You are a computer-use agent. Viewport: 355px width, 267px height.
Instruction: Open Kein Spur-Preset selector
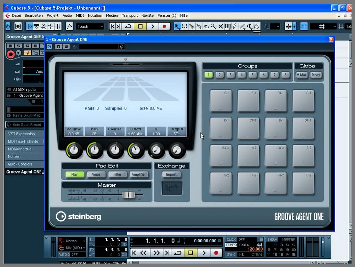coord(25,124)
